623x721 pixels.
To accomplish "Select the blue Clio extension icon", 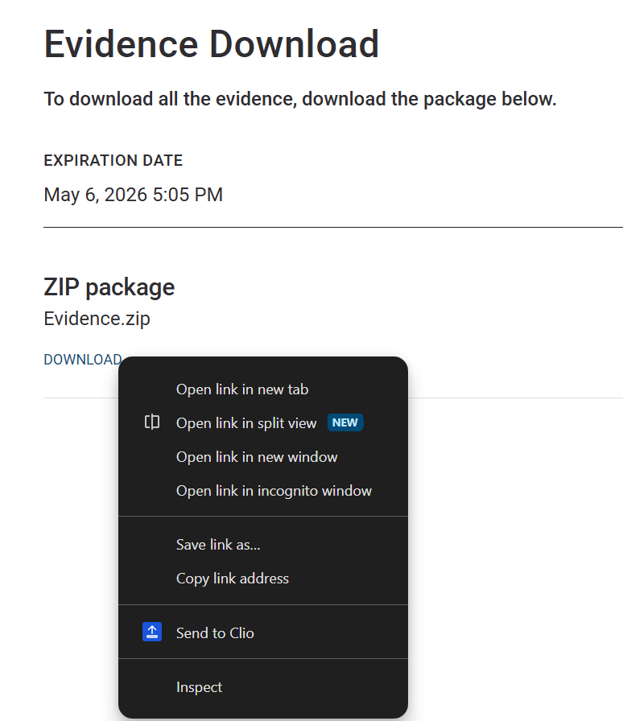I will 151,632.
